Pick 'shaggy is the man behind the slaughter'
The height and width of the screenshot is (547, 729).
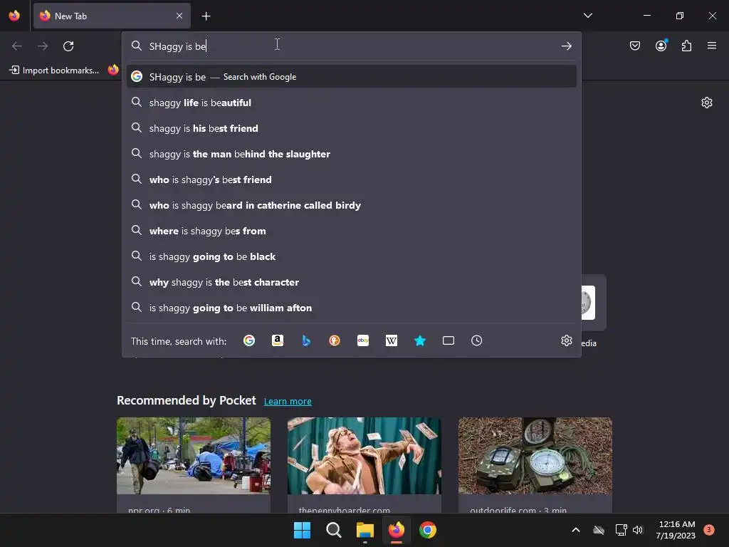pos(352,154)
